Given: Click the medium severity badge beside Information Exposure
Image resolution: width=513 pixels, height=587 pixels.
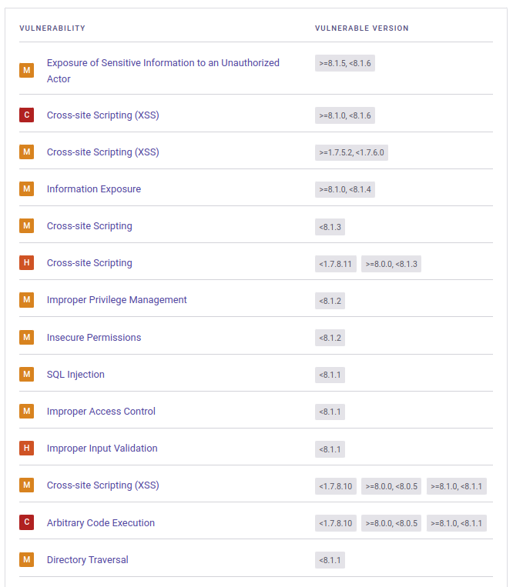Looking at the screenshot, I should pos(27,188).
